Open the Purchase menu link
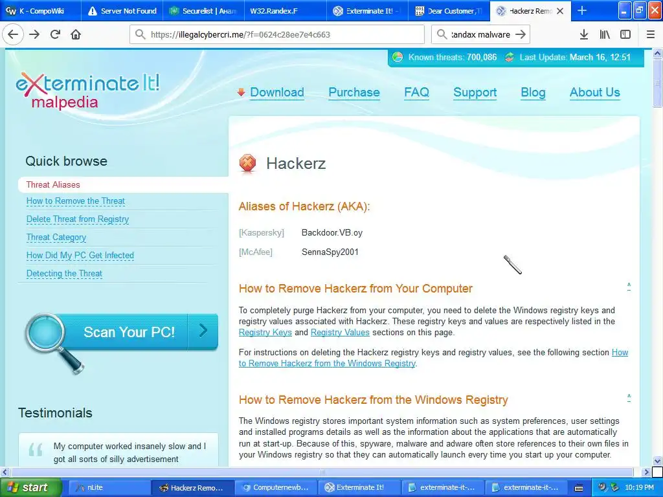663x497 pixels. pyautogui.click(x=354, y=92)
